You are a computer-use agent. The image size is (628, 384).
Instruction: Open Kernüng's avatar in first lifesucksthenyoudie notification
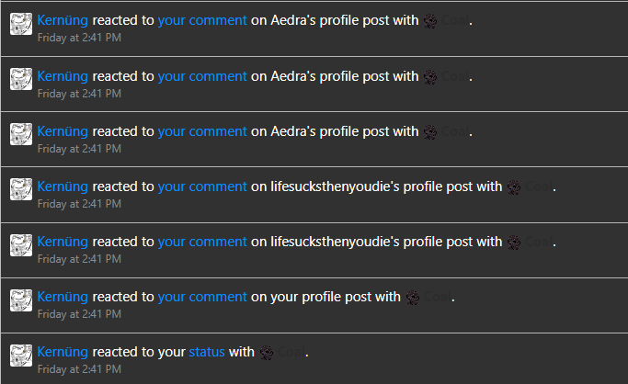pos(21,190)
